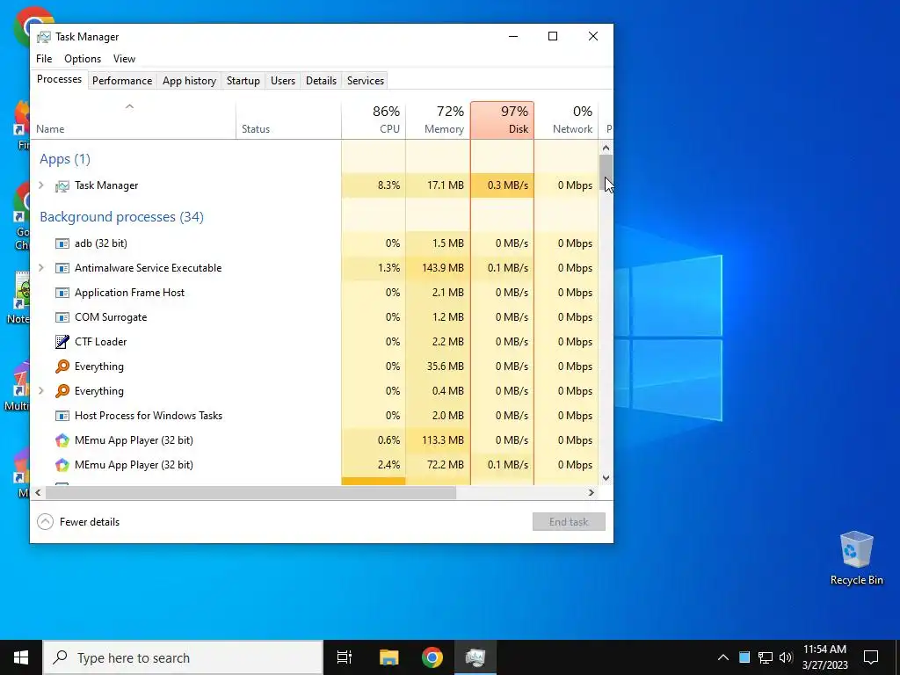The height and width of the screenshot is (675, 900).
Task: Expand the second Everything process row
Action: [x=40, y=390]
